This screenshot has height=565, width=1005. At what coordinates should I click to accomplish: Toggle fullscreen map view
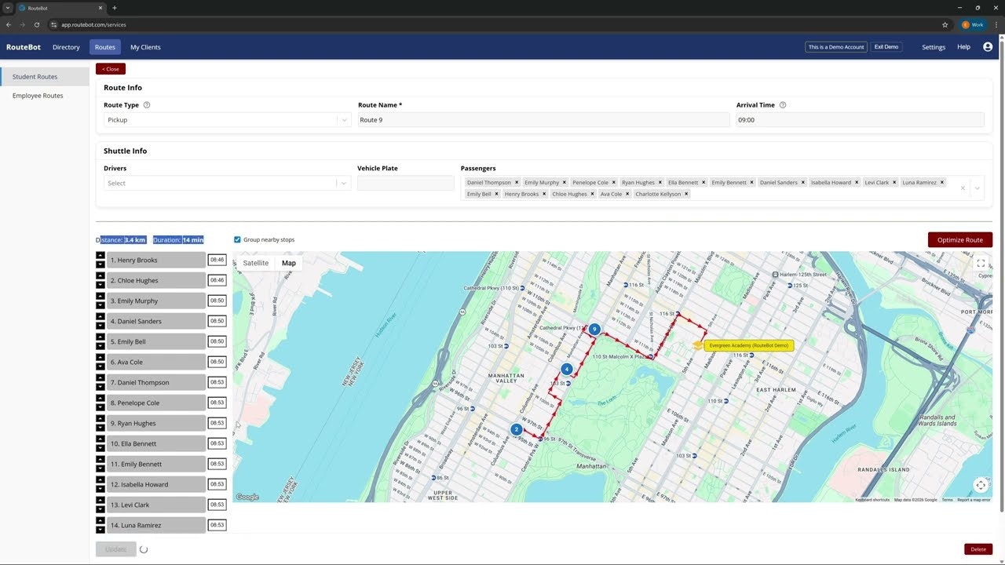click(981, 264)
